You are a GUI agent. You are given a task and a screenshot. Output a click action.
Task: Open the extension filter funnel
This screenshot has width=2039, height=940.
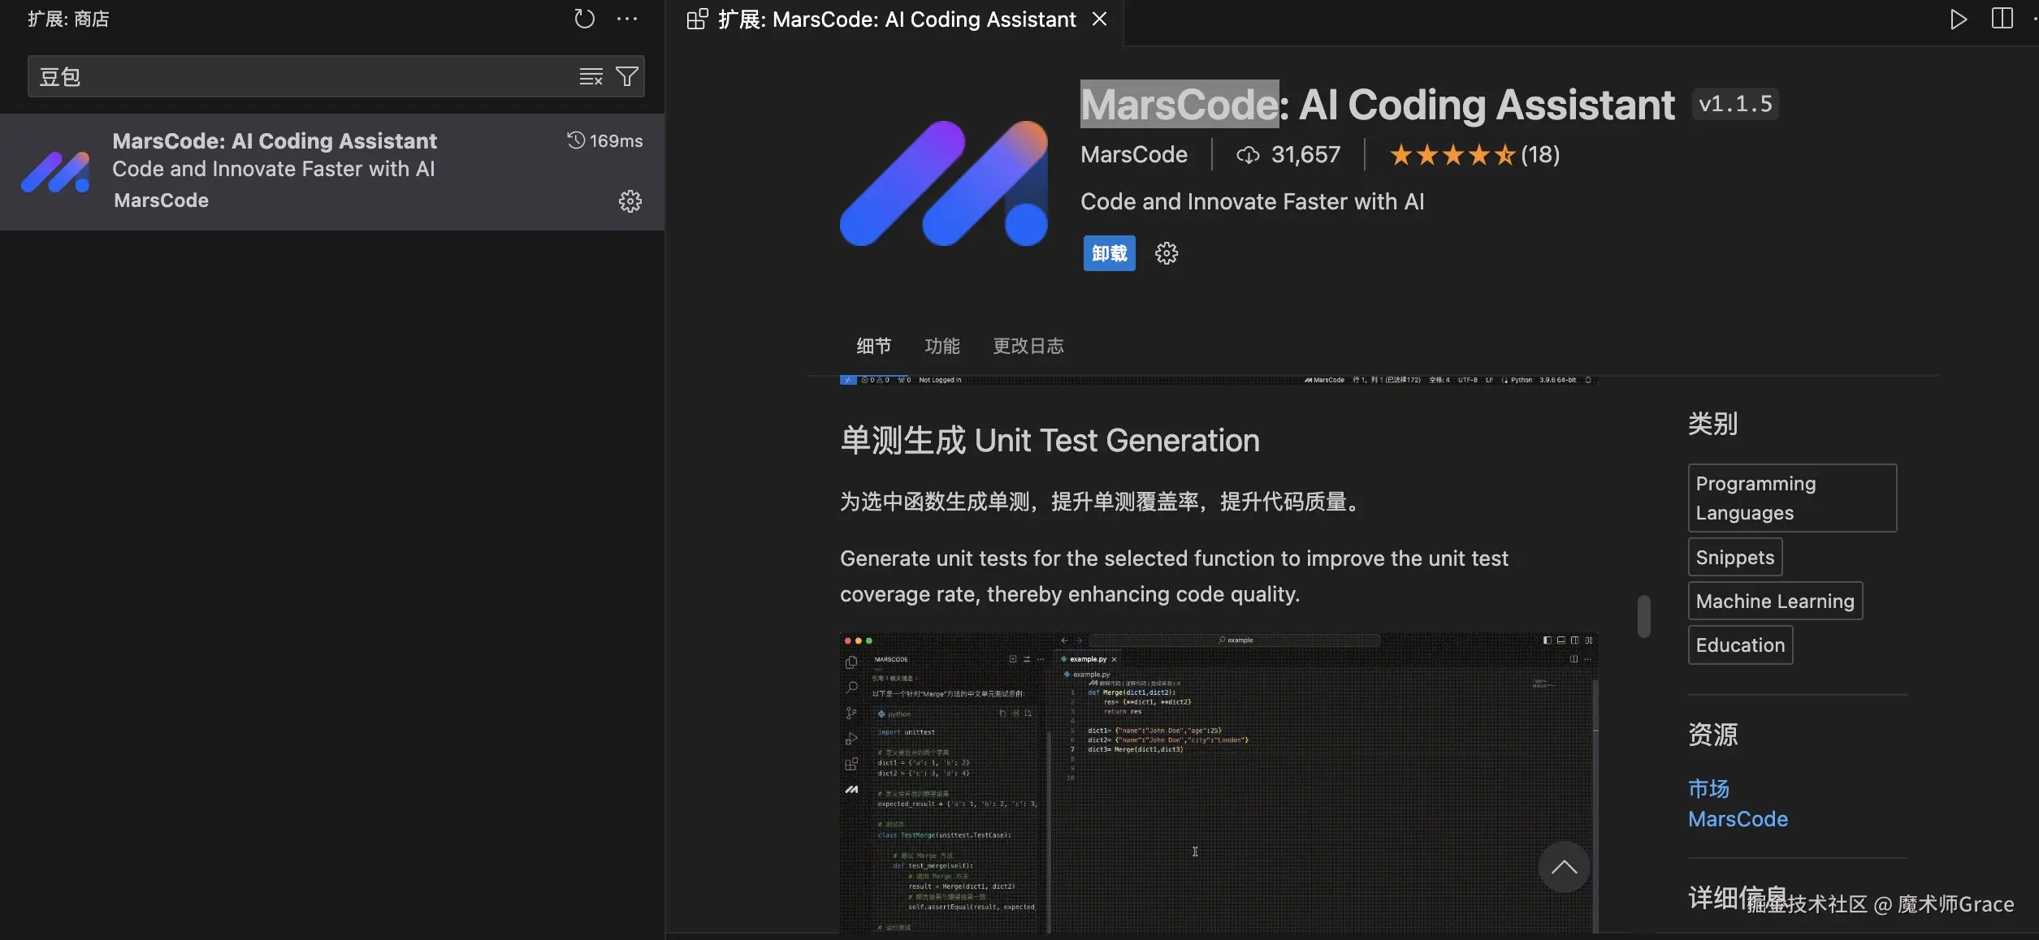click(x=627, y=76)
